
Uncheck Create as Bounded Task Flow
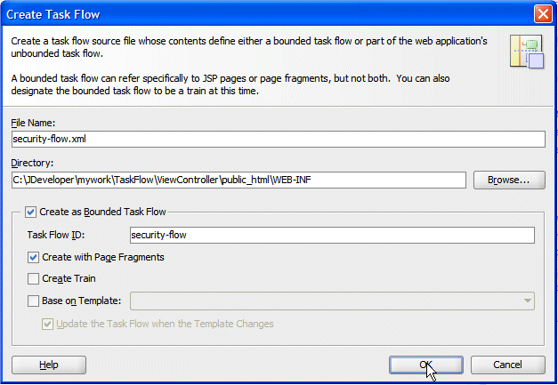coord(30,212)
